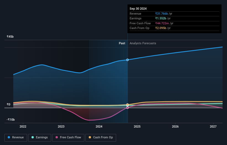
Task: Select the Free Cash Flow marker at zero line
Action: pyautogui.click(x=127, y=108)
